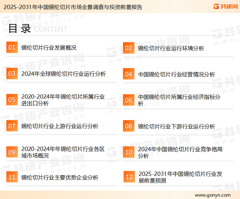Open 锦纶切片行业上游行业运行分析 chapter
This screenshot has width=240, height=199.
point(60,126)
